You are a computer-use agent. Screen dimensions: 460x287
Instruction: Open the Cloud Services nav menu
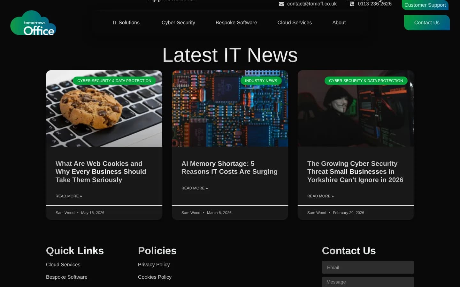tap(295, 23)
